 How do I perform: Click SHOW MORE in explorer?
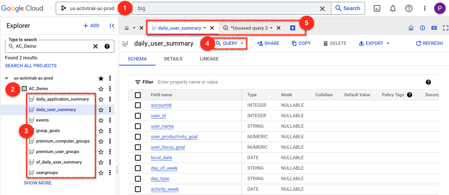38,183
